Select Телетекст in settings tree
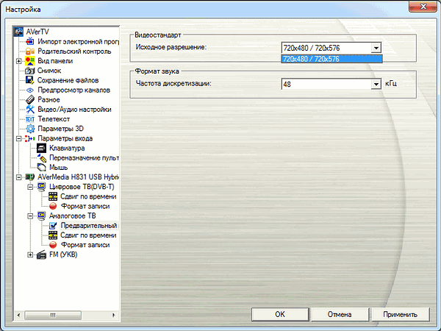 pos(54,119)
